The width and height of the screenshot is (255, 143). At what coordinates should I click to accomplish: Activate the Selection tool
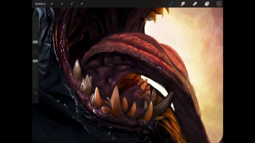click(72, 4)
